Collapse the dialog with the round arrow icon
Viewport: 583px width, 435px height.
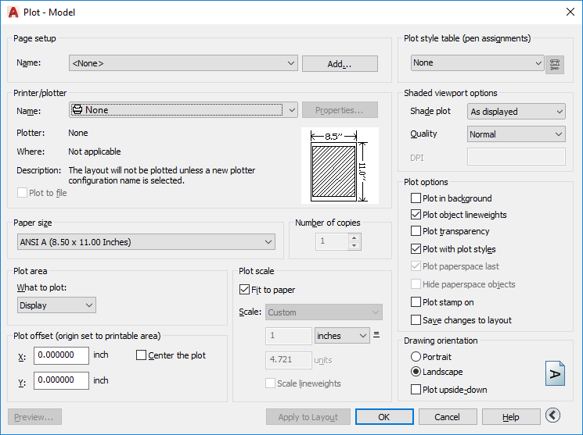pyautogui.click(x=553, y=416)
